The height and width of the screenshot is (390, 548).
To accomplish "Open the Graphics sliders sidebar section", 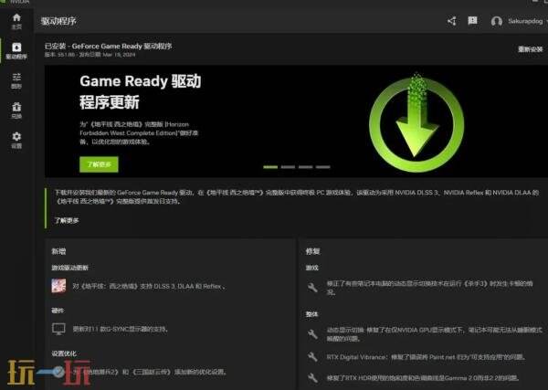I will 16,80.
